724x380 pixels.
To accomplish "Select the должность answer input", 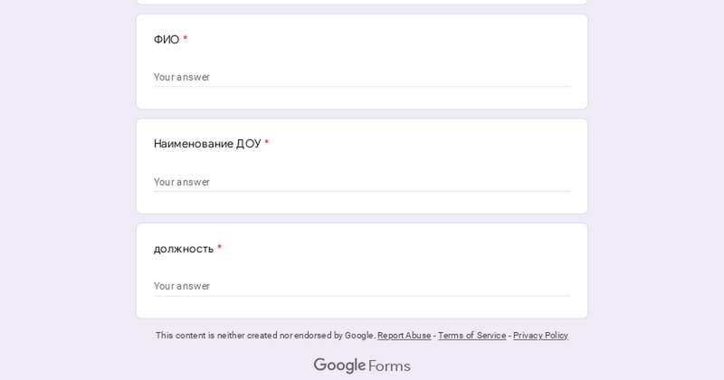I will [361, 286].
